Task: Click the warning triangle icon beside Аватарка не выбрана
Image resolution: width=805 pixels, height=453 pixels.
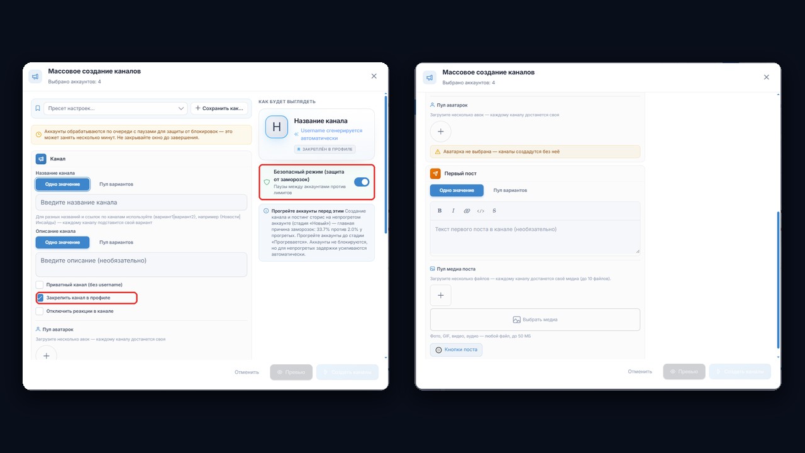Action: tap(438, 152)
